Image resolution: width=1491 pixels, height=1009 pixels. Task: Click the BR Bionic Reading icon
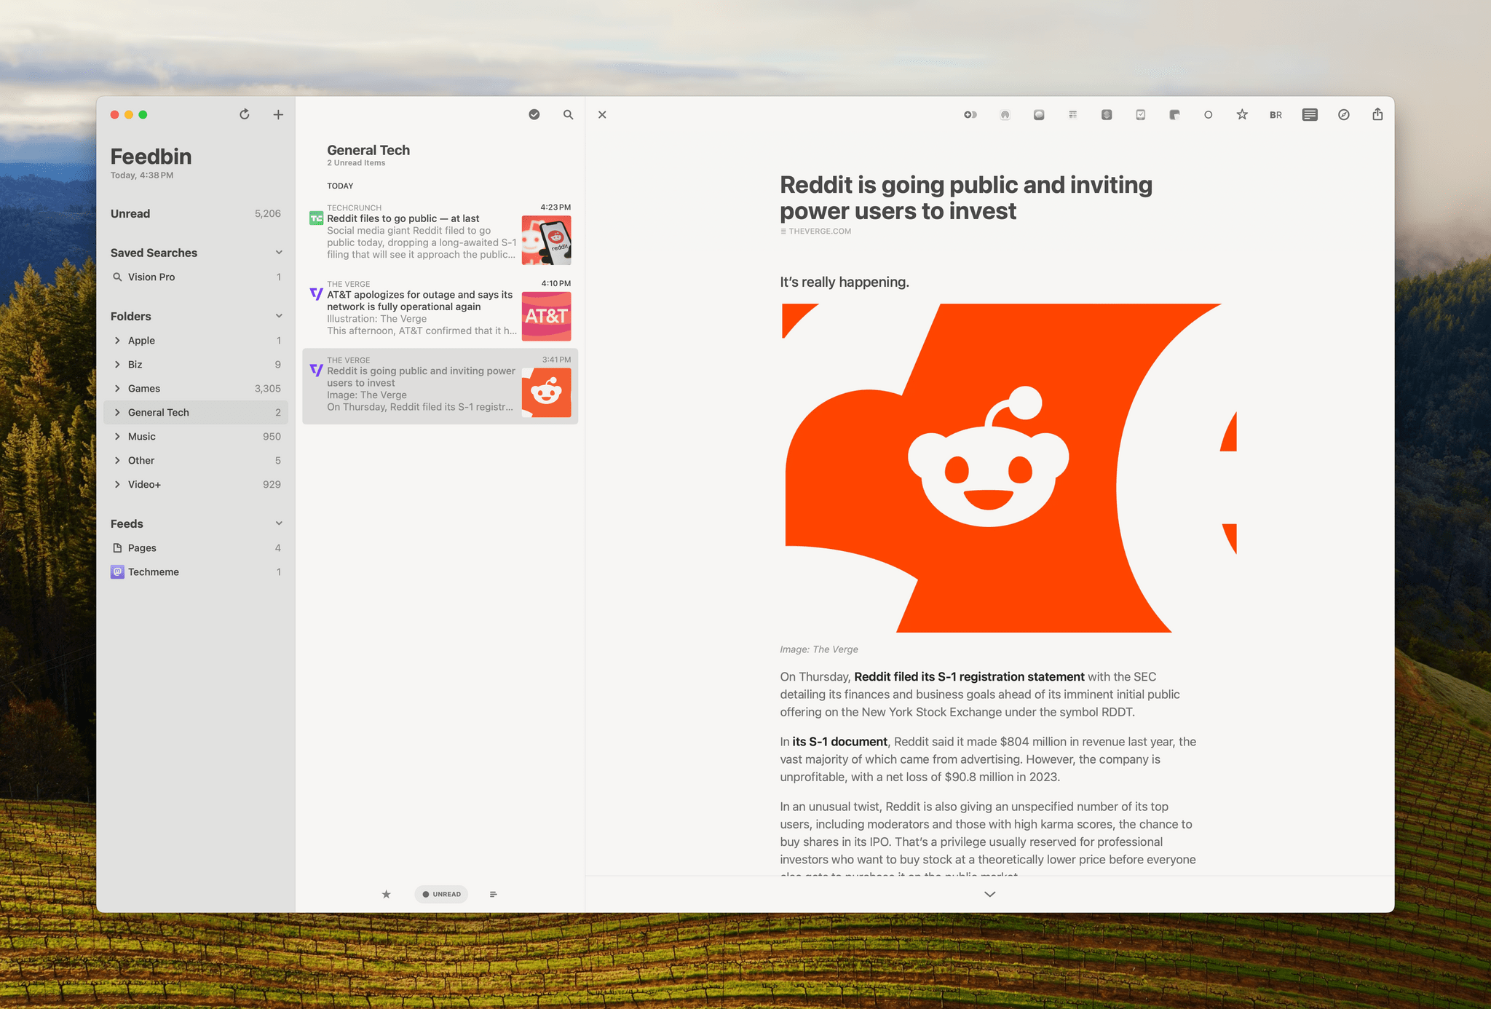tap(1276, 114)
